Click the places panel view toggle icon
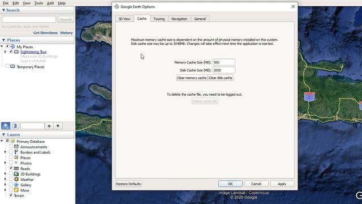Screen dimensions: 362x204 pos(14,126)
